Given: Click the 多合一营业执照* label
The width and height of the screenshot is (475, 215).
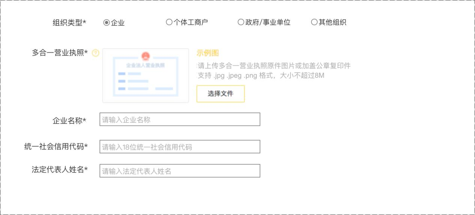Looking at the screenshot, I should [x=60, y=53].
